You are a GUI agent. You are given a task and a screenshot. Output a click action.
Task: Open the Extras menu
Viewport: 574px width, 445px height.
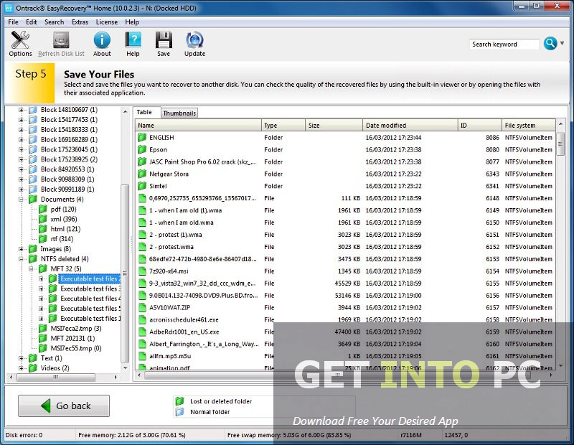(80, 22)
